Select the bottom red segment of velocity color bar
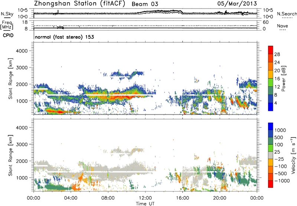 coord(271,184)
